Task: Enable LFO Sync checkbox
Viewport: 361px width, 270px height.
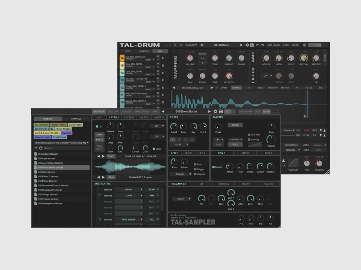Action: [x=195, y=164]
